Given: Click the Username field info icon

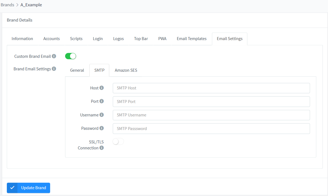Looking at the screenshot, I should [x=102, y=115].
